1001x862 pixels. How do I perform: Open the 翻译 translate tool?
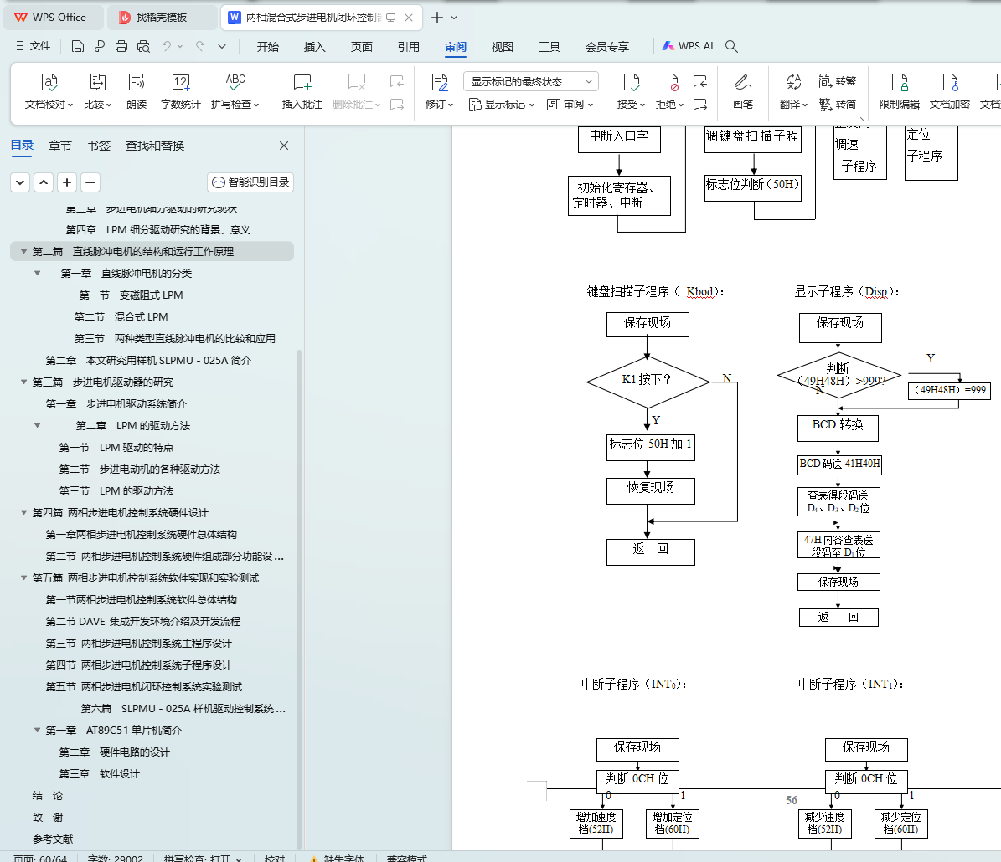(x=793, y=91)
